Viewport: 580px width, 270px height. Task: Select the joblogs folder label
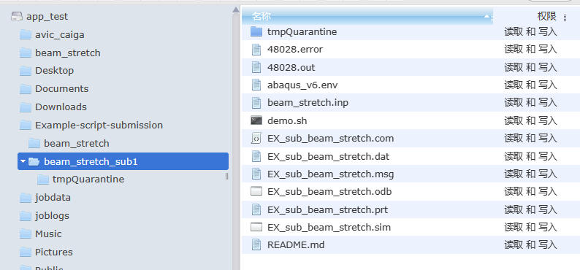pyautogui.click(x=52, y=216)
